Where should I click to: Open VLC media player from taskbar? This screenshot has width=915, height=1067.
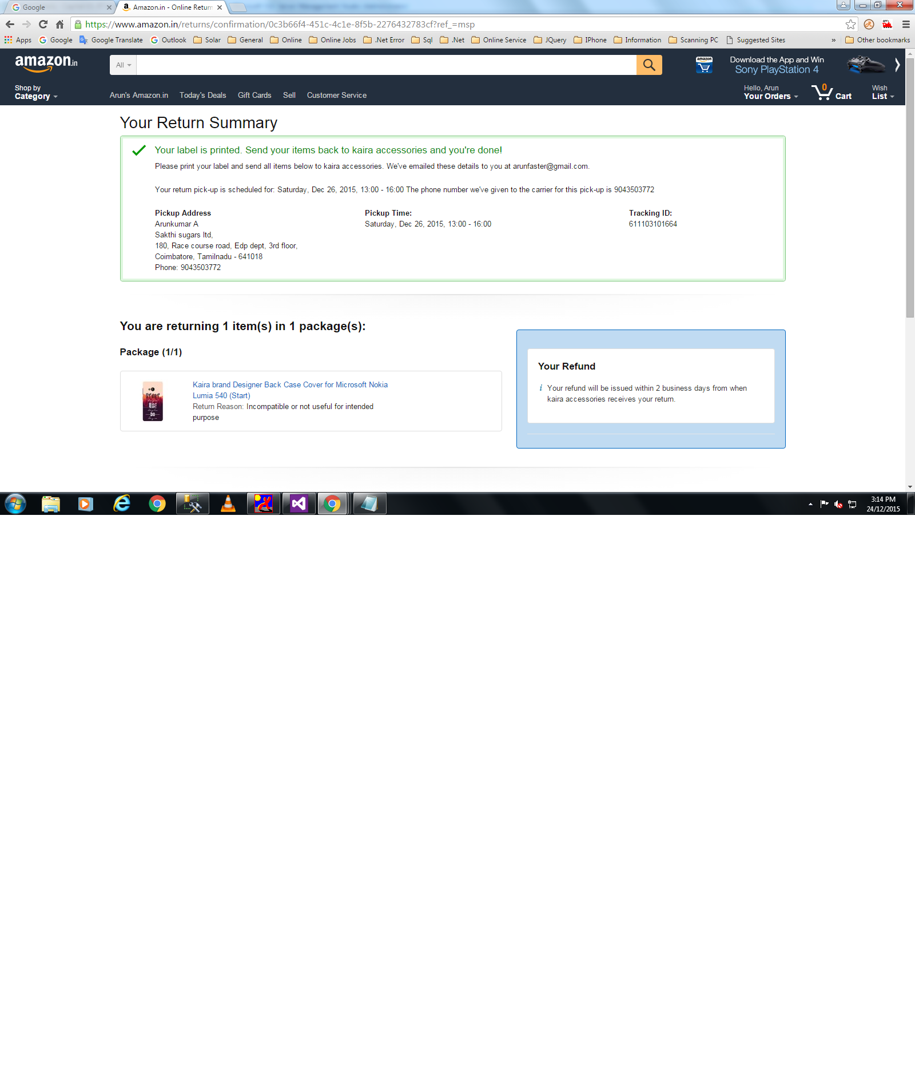[x=228, y=504]
